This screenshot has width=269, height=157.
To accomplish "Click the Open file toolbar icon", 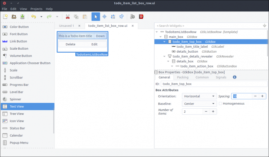I will pos(14,16).
